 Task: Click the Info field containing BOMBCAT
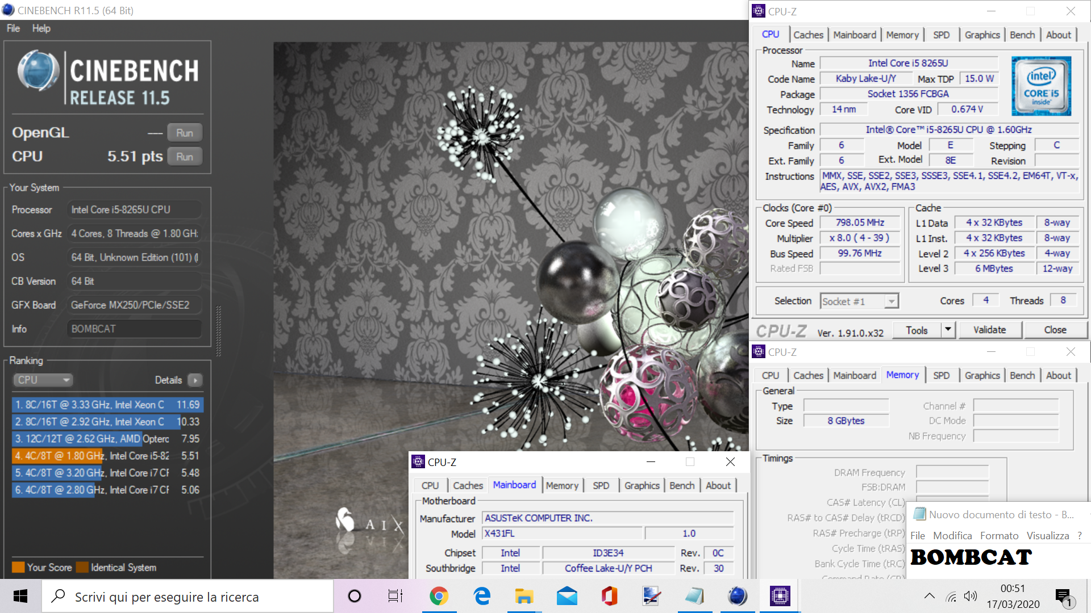tap(134, 329)
